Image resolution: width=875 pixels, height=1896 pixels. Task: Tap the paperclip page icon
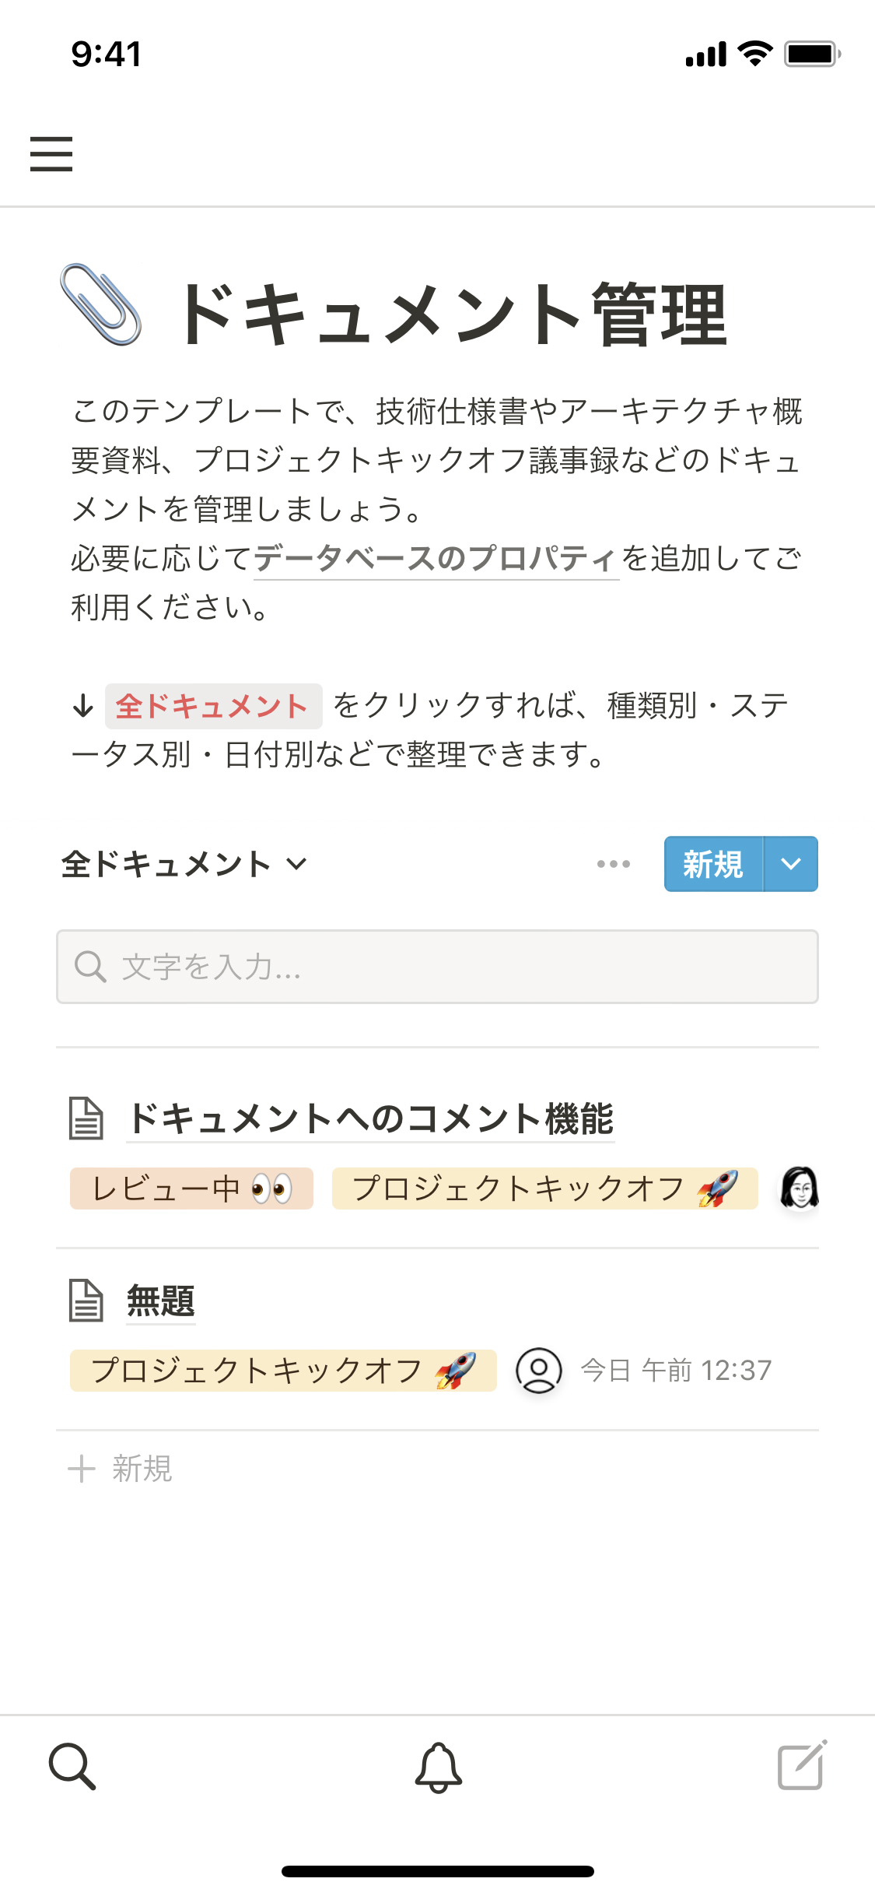tap(101, 305)
